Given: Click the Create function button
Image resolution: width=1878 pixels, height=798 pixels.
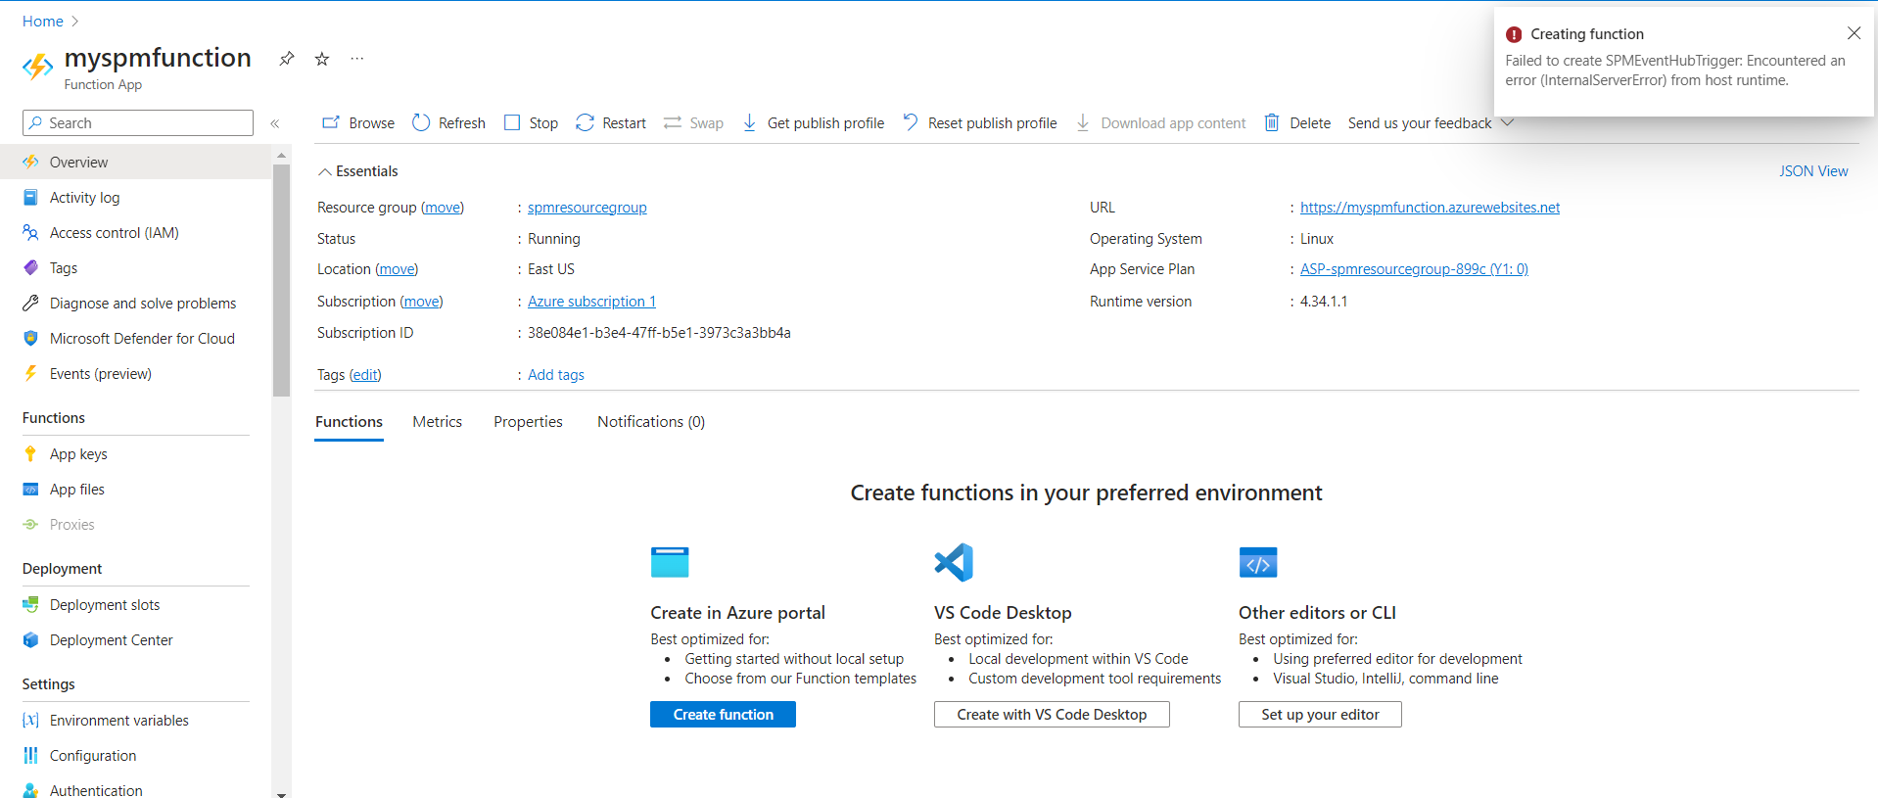Looking at the screenshot, I should [723, 715].
